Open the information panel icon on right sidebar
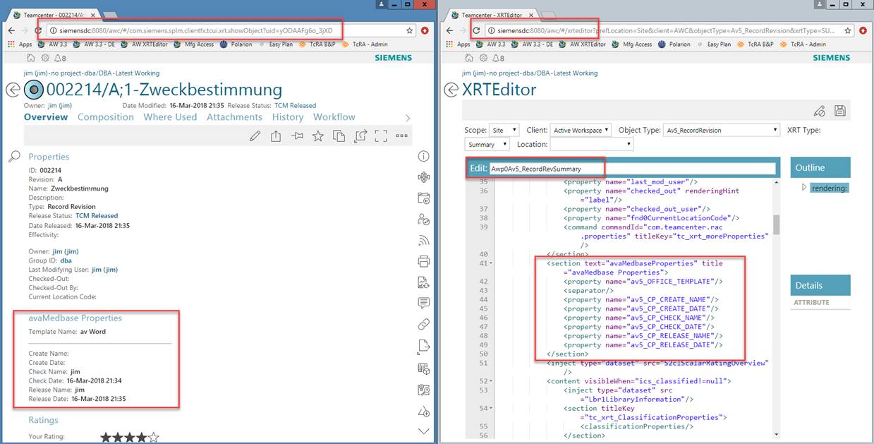The height and width of the screenshot is (444, 874). [x=424, y=157]
